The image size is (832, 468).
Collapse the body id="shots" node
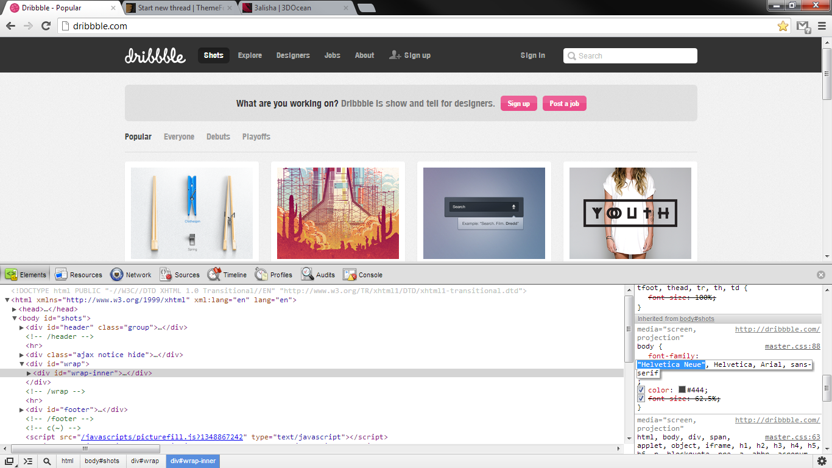pos(15,319)
